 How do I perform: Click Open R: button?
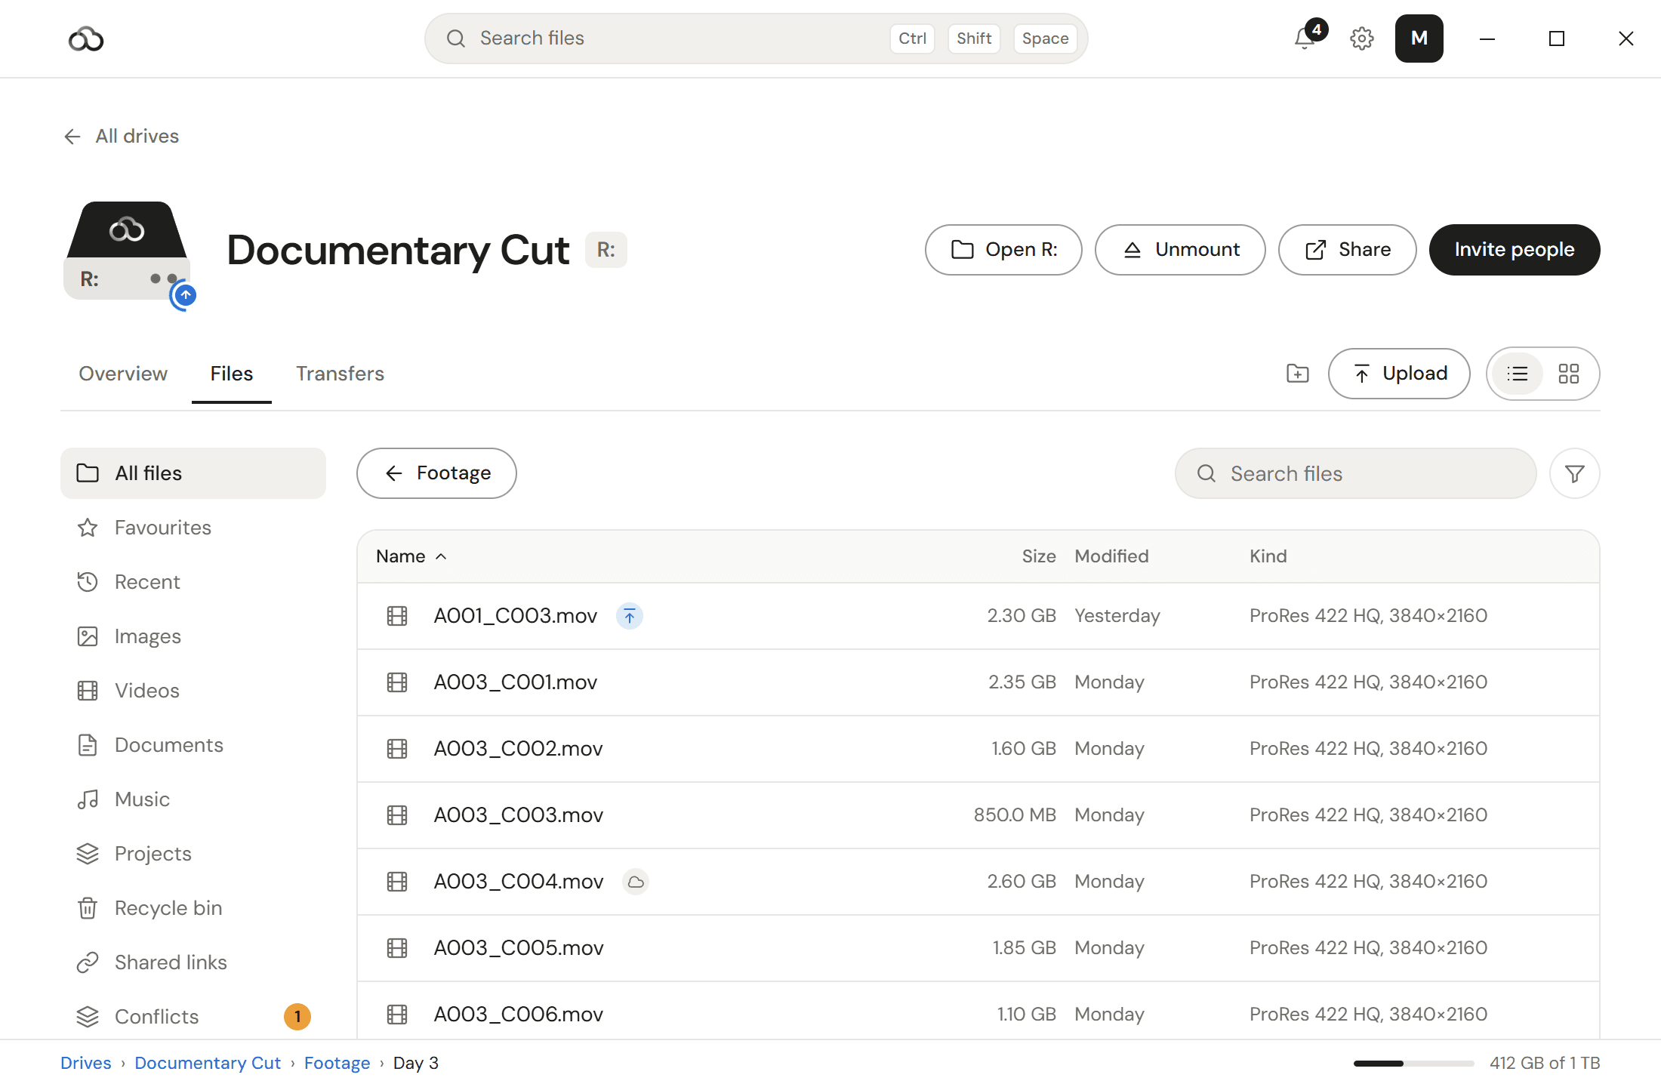pos(1003,250)
